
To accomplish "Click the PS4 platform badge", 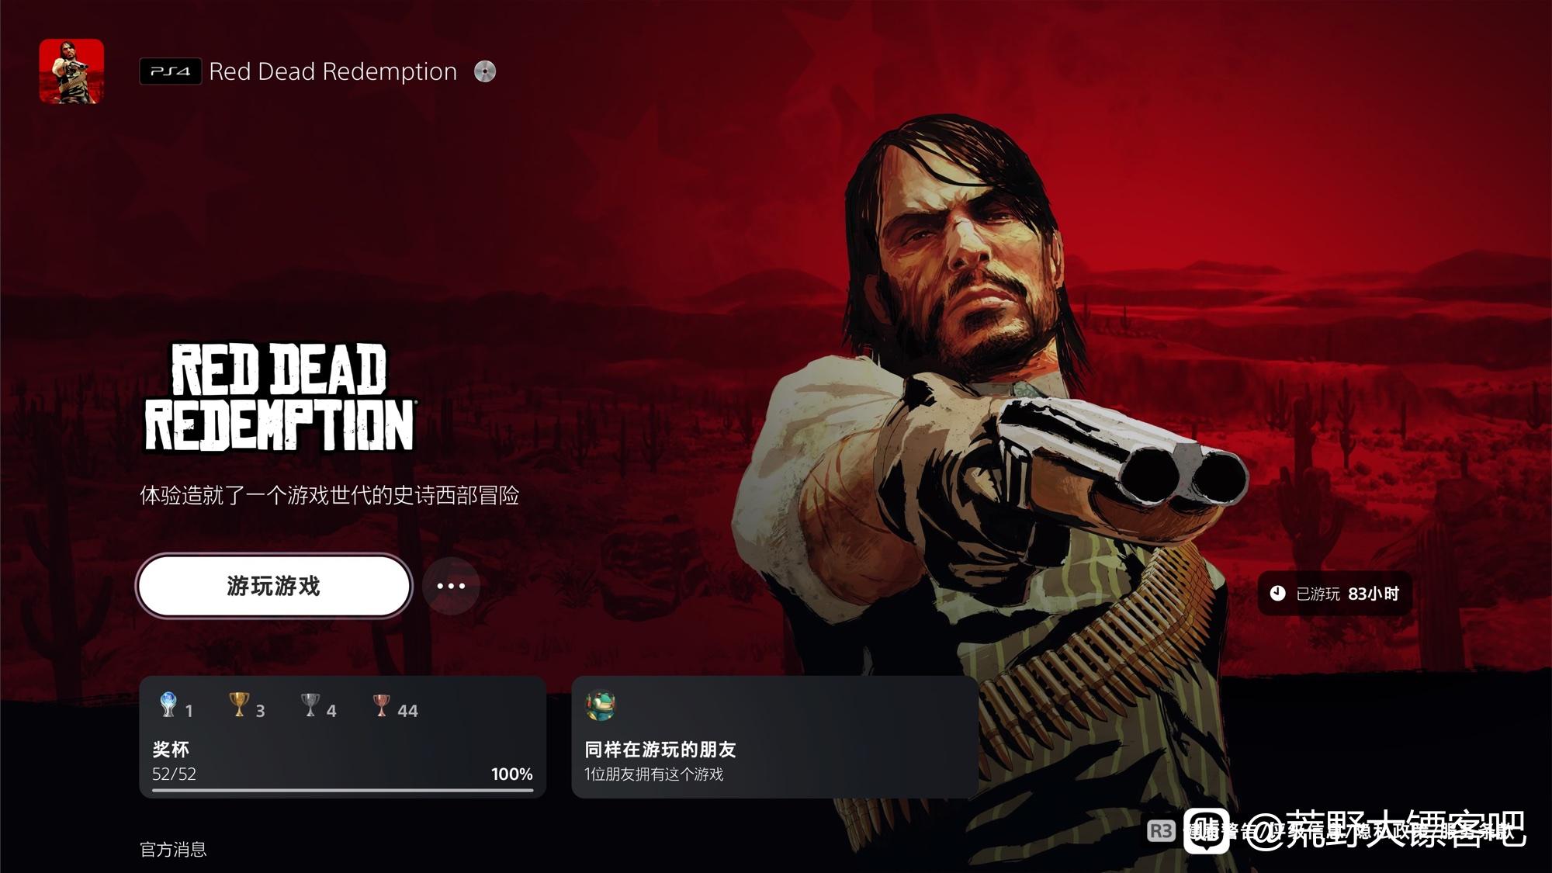I will pos(170,71).
